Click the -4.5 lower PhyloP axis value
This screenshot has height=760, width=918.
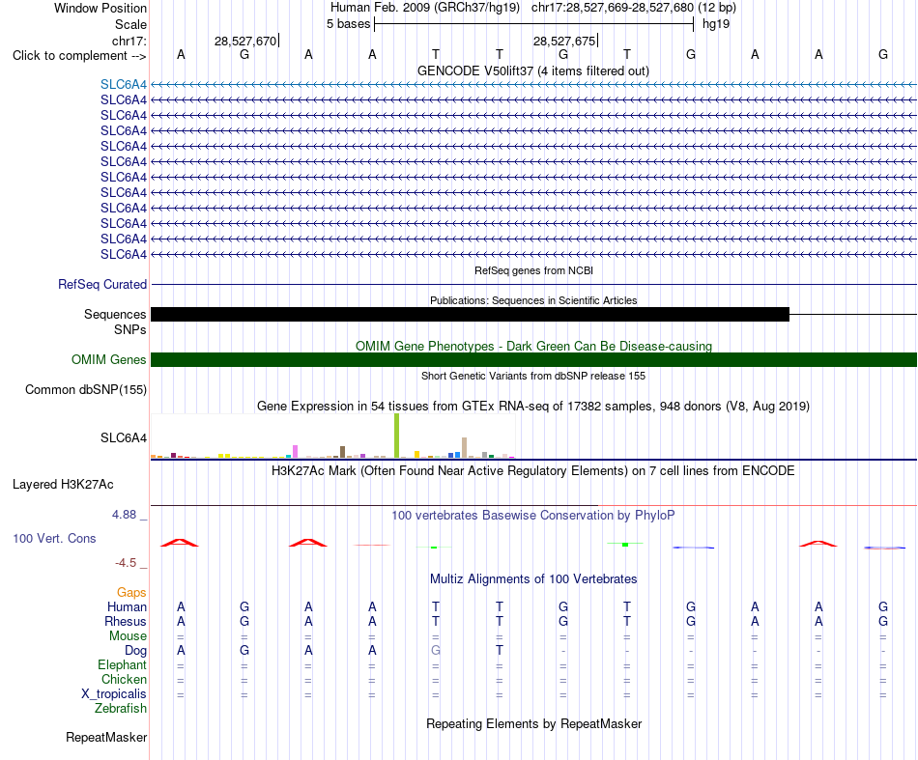click(x=126, y=563)
